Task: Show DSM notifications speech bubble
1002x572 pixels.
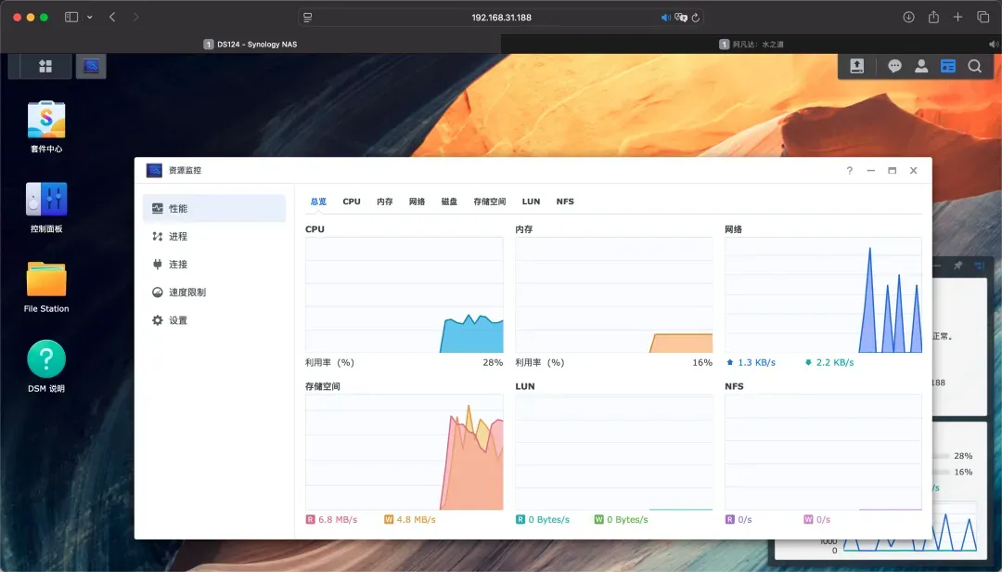Action: click(x=894, y=66)
